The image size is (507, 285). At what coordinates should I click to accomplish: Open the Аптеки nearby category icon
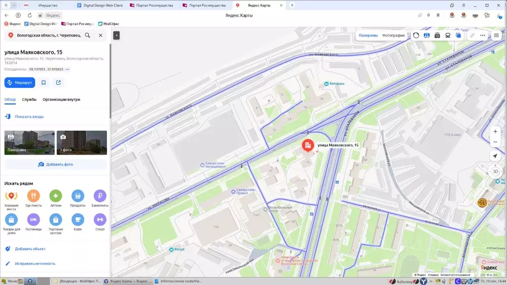tap(55, 196)
